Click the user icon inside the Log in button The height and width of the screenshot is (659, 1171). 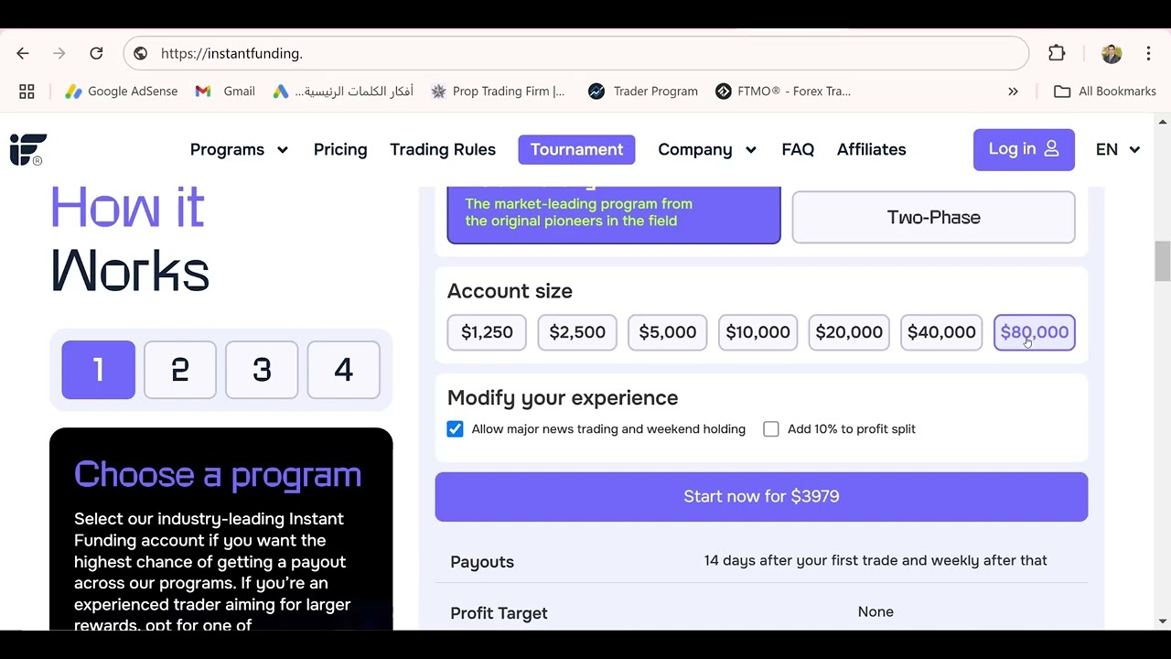point(1051,148)
